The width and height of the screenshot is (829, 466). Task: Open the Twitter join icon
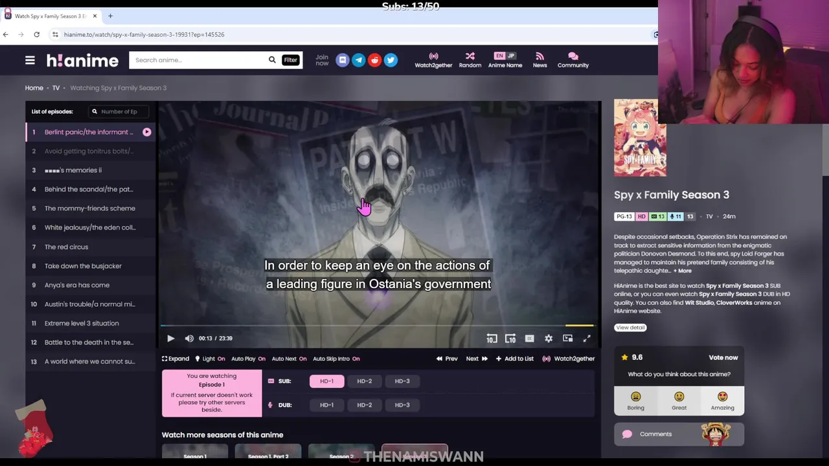(x=391, y=60)
